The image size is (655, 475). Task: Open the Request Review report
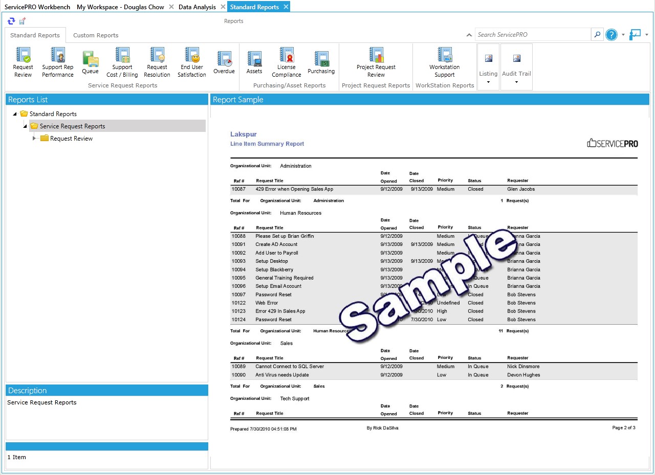coord(23,62)
